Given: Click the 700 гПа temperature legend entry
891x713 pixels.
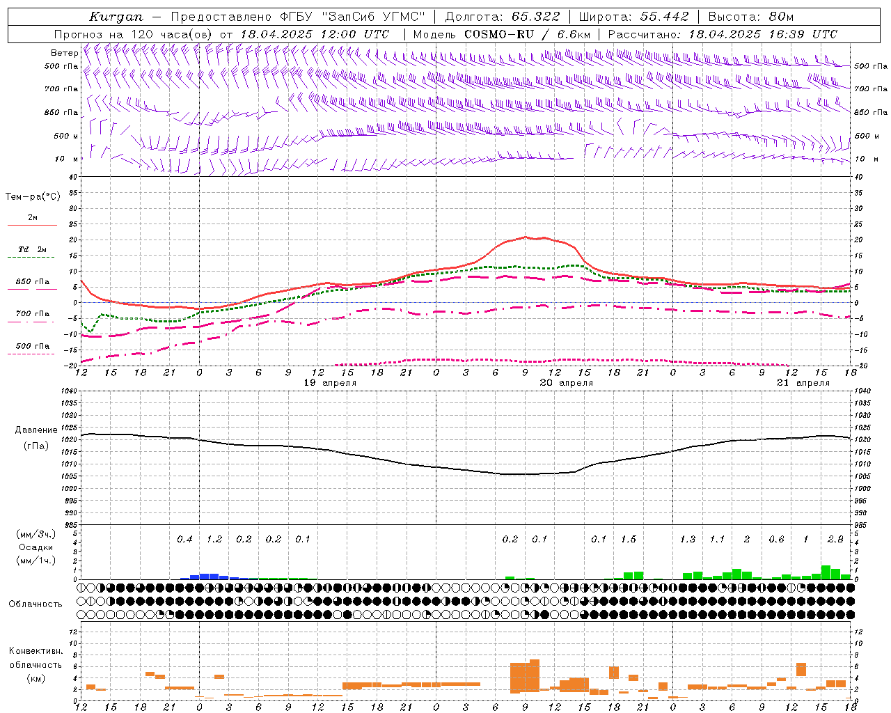Looking at the screenshot, I should (x=33, y=314).
